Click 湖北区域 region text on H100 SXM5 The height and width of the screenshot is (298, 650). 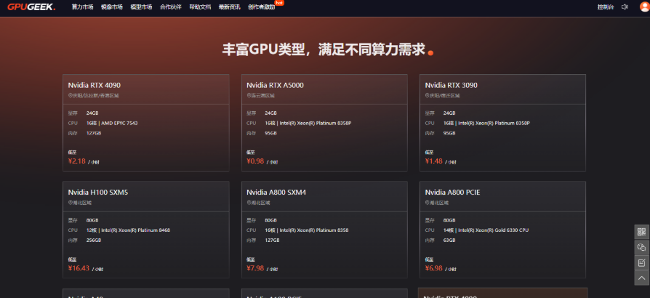point(82,203)
